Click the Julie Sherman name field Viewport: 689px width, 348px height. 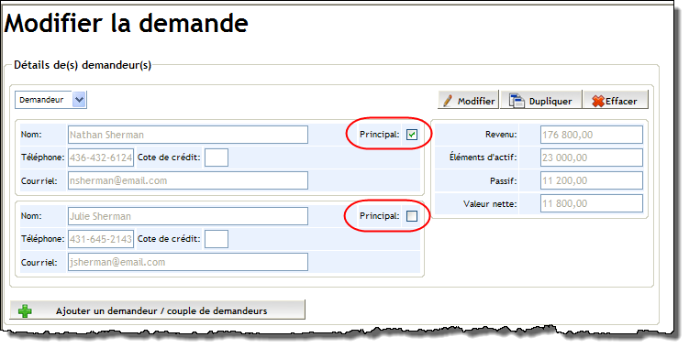[x=188, y=216]
